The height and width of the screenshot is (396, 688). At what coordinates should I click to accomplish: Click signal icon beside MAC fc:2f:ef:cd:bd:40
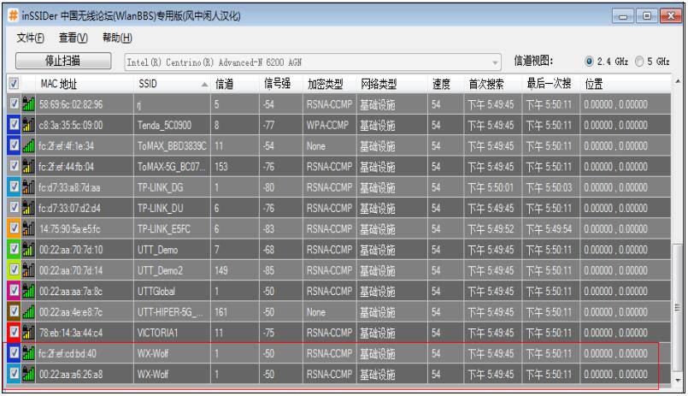pyautogui.click(x=28, y=353)
